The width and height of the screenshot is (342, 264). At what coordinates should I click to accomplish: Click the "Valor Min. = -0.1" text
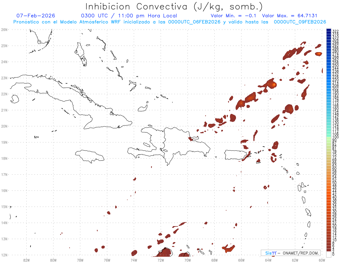[233, 16]
